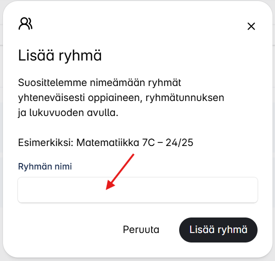Click the Lisää ryhmä dialog heading
This screenshot has height=261, width=275.
point(60,55)
